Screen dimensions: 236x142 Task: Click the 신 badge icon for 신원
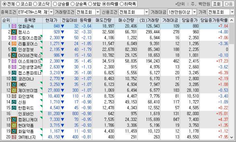click(14, 102)
